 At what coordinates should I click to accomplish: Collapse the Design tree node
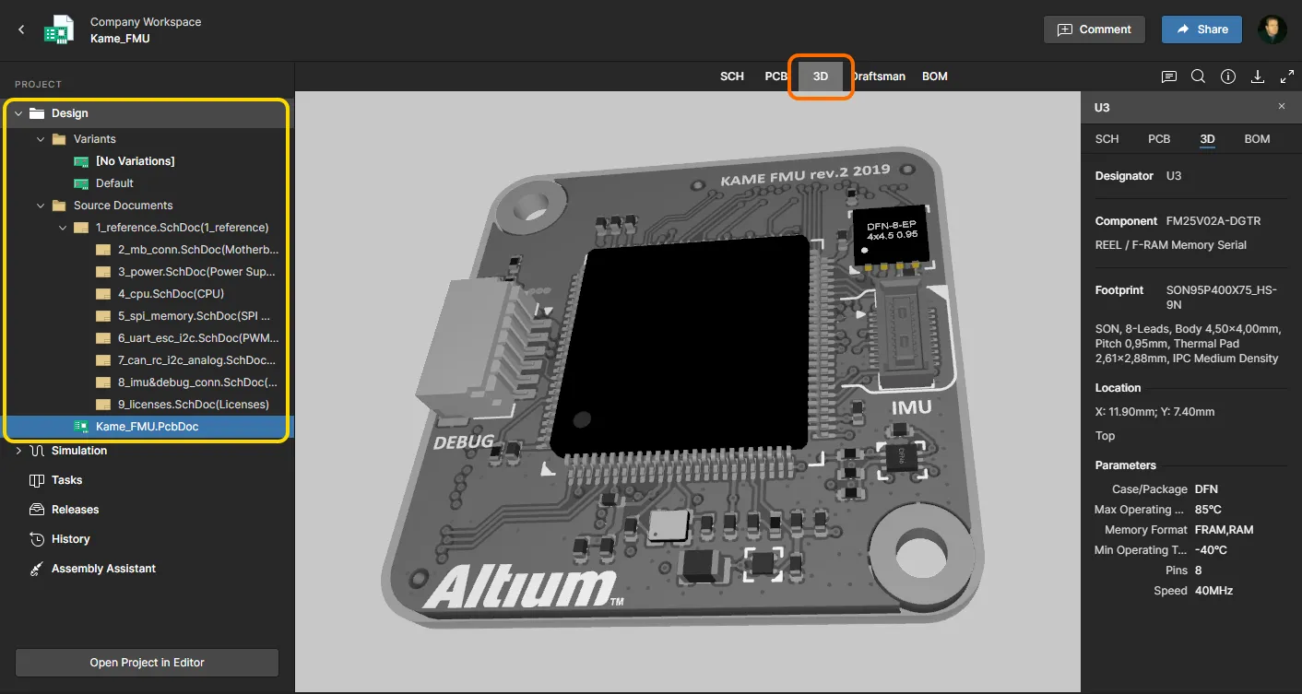click(18, 113)
